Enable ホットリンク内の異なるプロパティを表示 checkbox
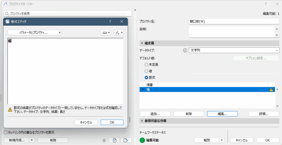This screenshot has width=282, height=145. click(x=6, y=132)
